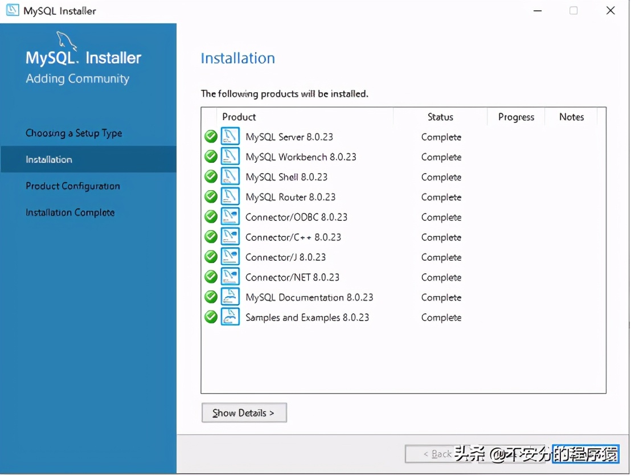The width and height of the screenshot is (631, 476).
Task: Select the Connector/J product icon
Action: pyautogui.click(x=230, y=256)
